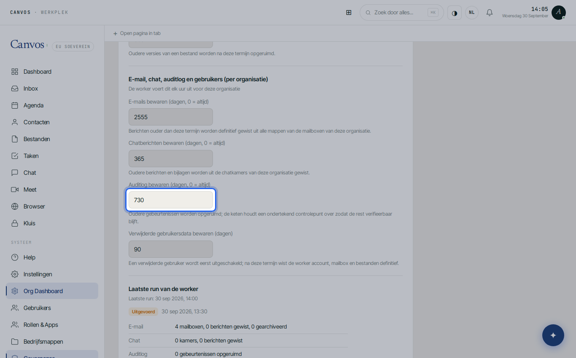Open the Gebruikers people icon
This screenshot has width=576, height=358.
15,308
